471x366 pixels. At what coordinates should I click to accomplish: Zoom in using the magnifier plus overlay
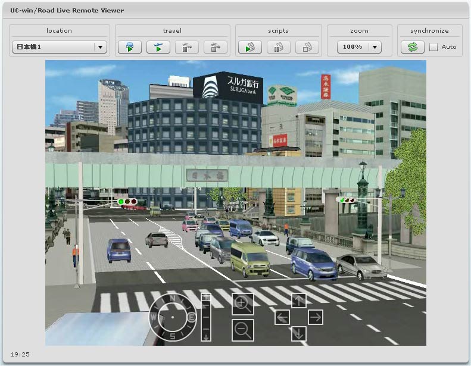click(242, 304)
